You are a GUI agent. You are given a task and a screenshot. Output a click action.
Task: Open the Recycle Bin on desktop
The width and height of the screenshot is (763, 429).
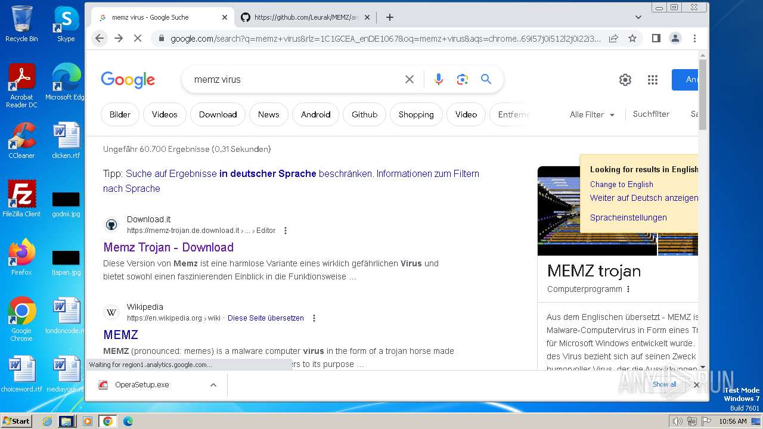(x=21, y=24)
